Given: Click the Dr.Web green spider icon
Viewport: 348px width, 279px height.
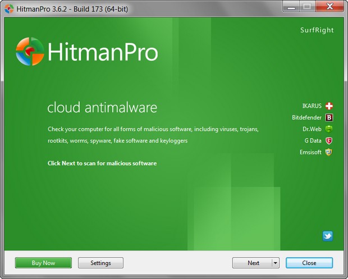Looking at the screenshot, I should click(329, 129).
